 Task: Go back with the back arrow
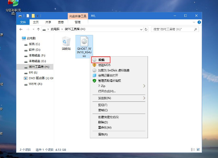click(21, 29)
